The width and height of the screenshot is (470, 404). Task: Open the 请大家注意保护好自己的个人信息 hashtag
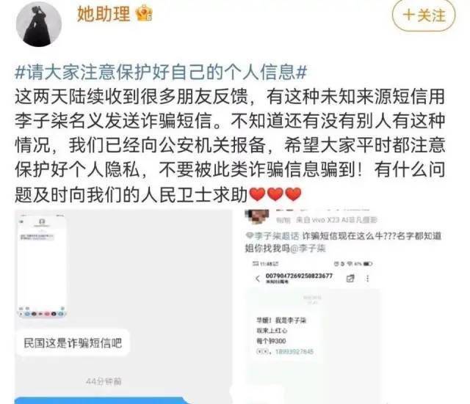click(161, 73)
